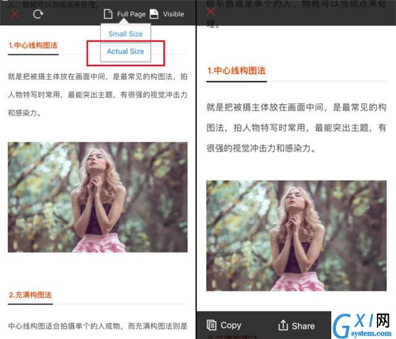Click the refresh/reload circular arrow icon
Image resolution: width=396 pixels, height=339 pixels.
point(38,14)
